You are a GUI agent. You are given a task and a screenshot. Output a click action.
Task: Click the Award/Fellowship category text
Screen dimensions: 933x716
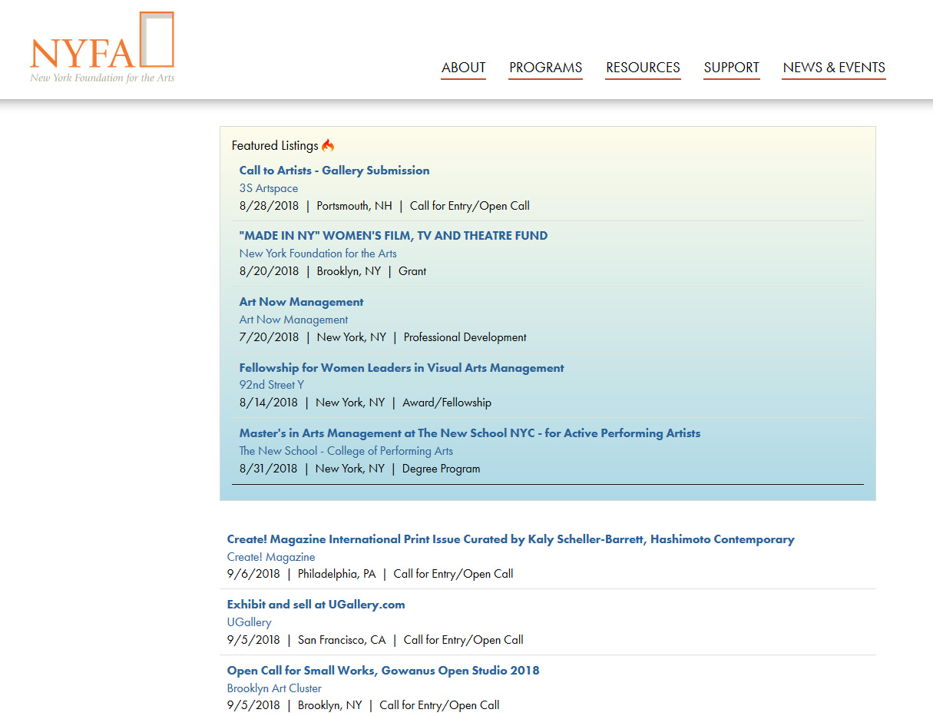point(447,403)
